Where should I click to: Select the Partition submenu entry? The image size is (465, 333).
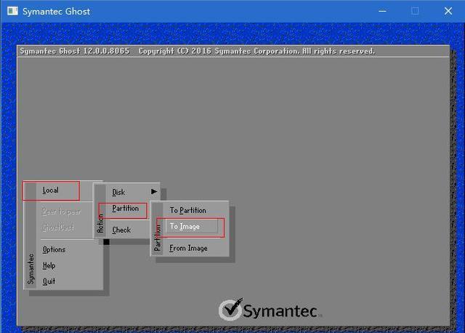click(x=126, y=209)
